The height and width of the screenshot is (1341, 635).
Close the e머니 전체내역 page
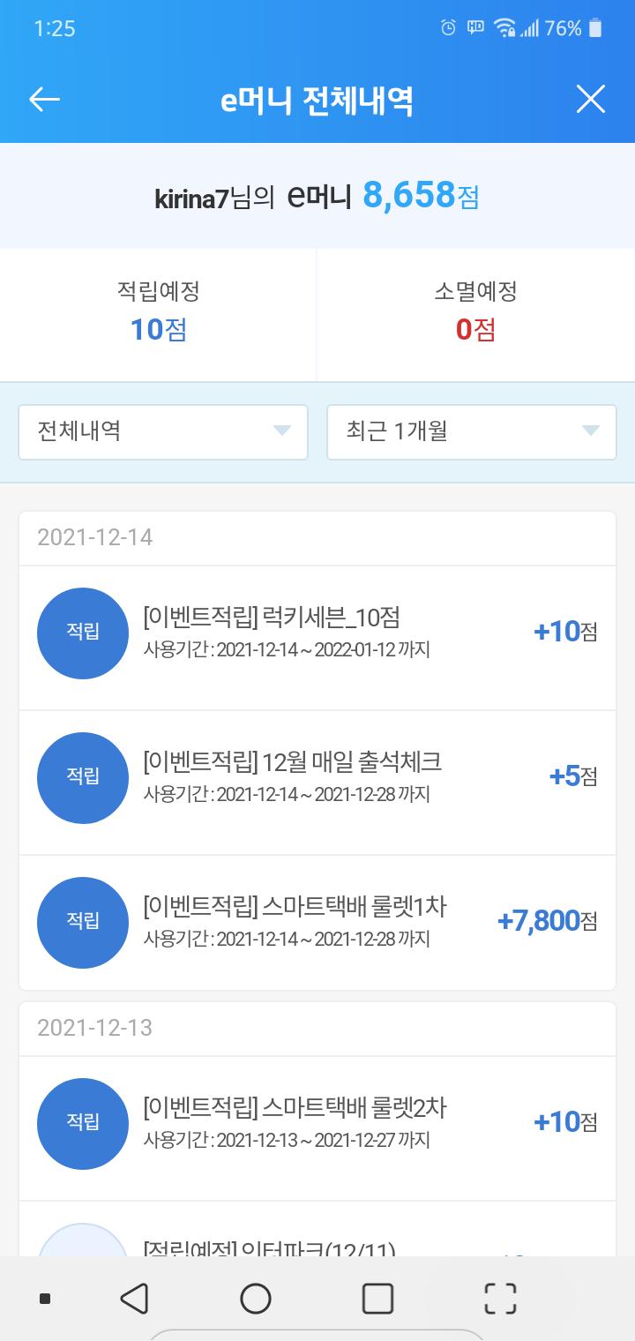point(590,100)
